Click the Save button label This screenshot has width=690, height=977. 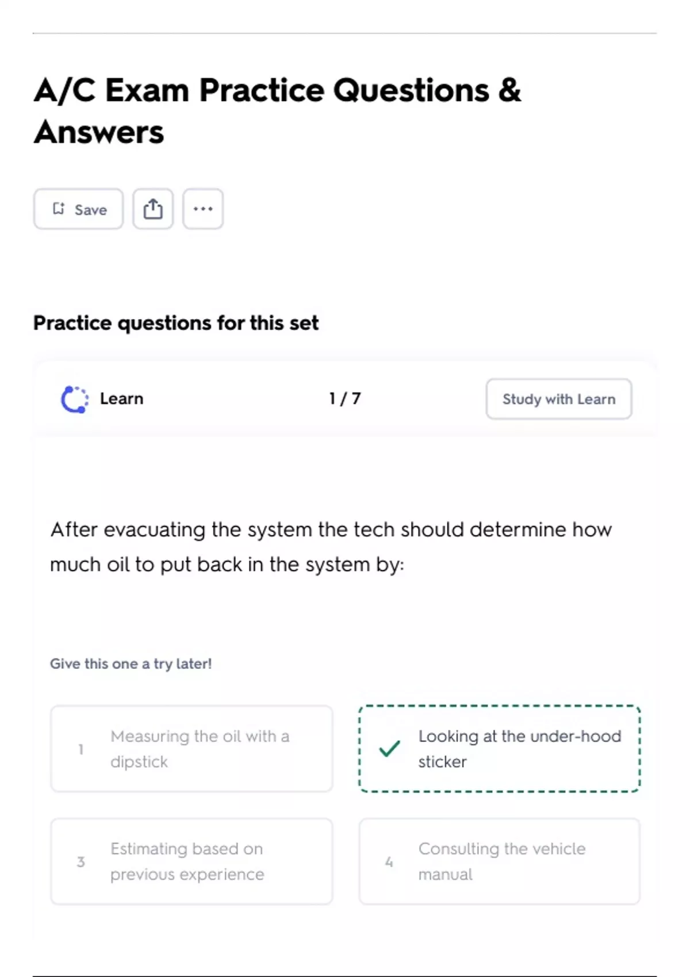coord(91,210)
